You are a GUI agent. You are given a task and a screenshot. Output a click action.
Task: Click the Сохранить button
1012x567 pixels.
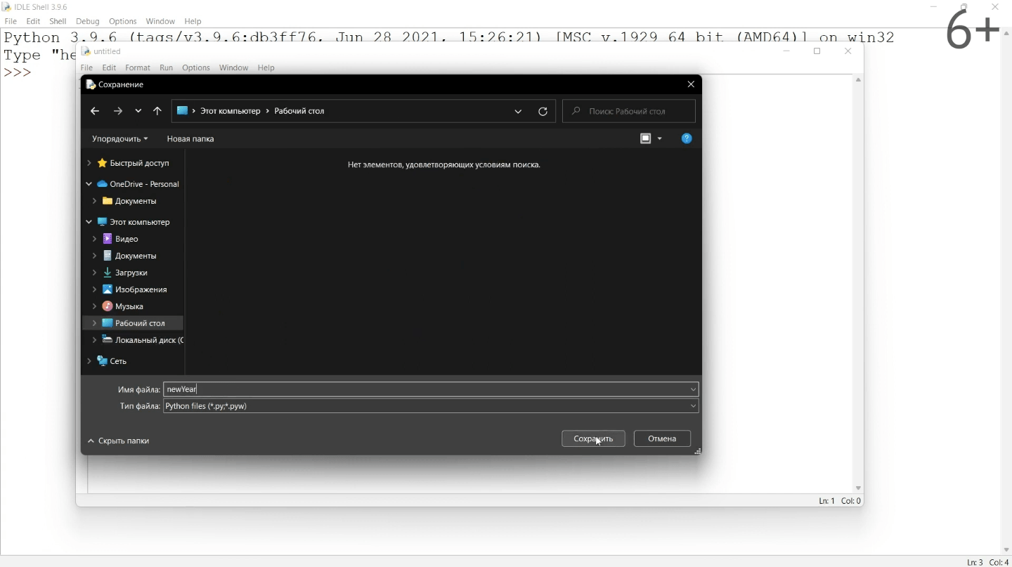(594, 439)
